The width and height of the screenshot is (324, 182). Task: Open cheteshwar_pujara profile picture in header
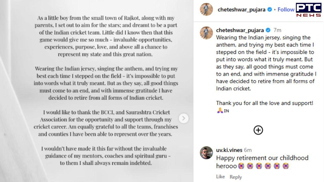click(x=206, y=10)
